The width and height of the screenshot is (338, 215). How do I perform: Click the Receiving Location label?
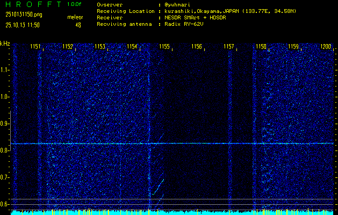[x=126, y=11]
